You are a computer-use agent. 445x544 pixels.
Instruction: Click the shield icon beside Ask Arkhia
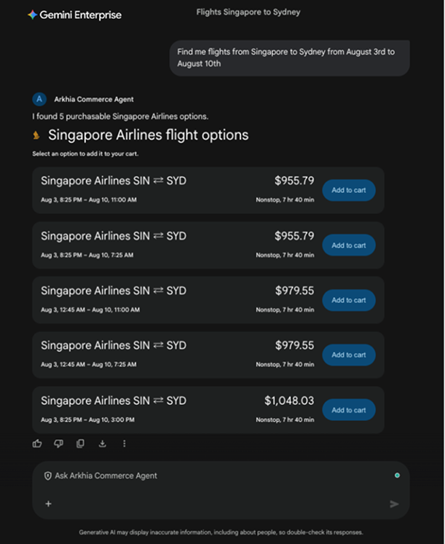pyautogui.click(x=48, y=476)
